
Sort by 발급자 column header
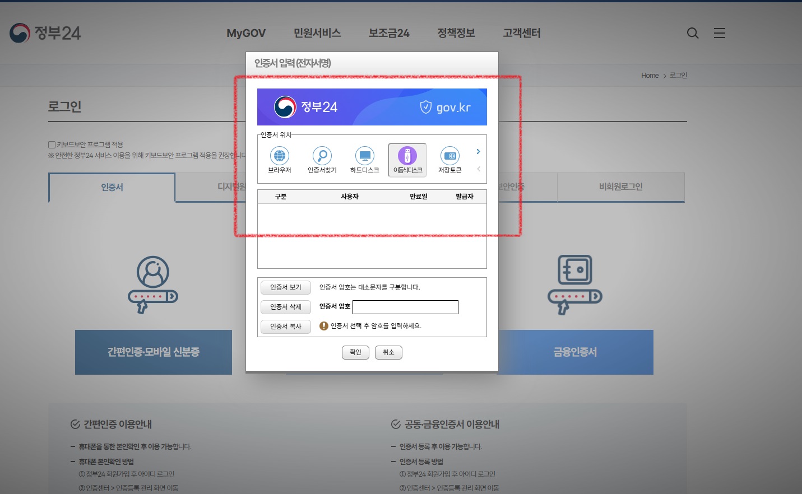click(x=465, y=197)
